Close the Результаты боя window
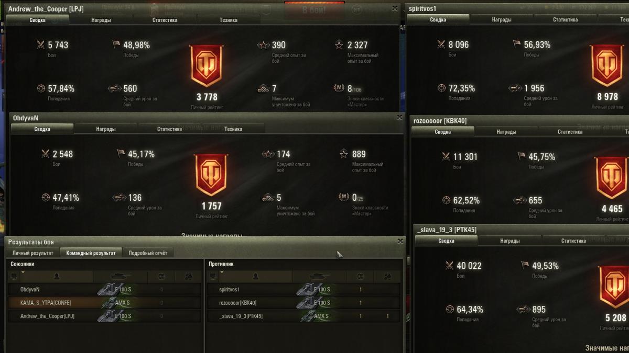Image resolution: width=629 pixels, height=353 pixels. point(400,241)
